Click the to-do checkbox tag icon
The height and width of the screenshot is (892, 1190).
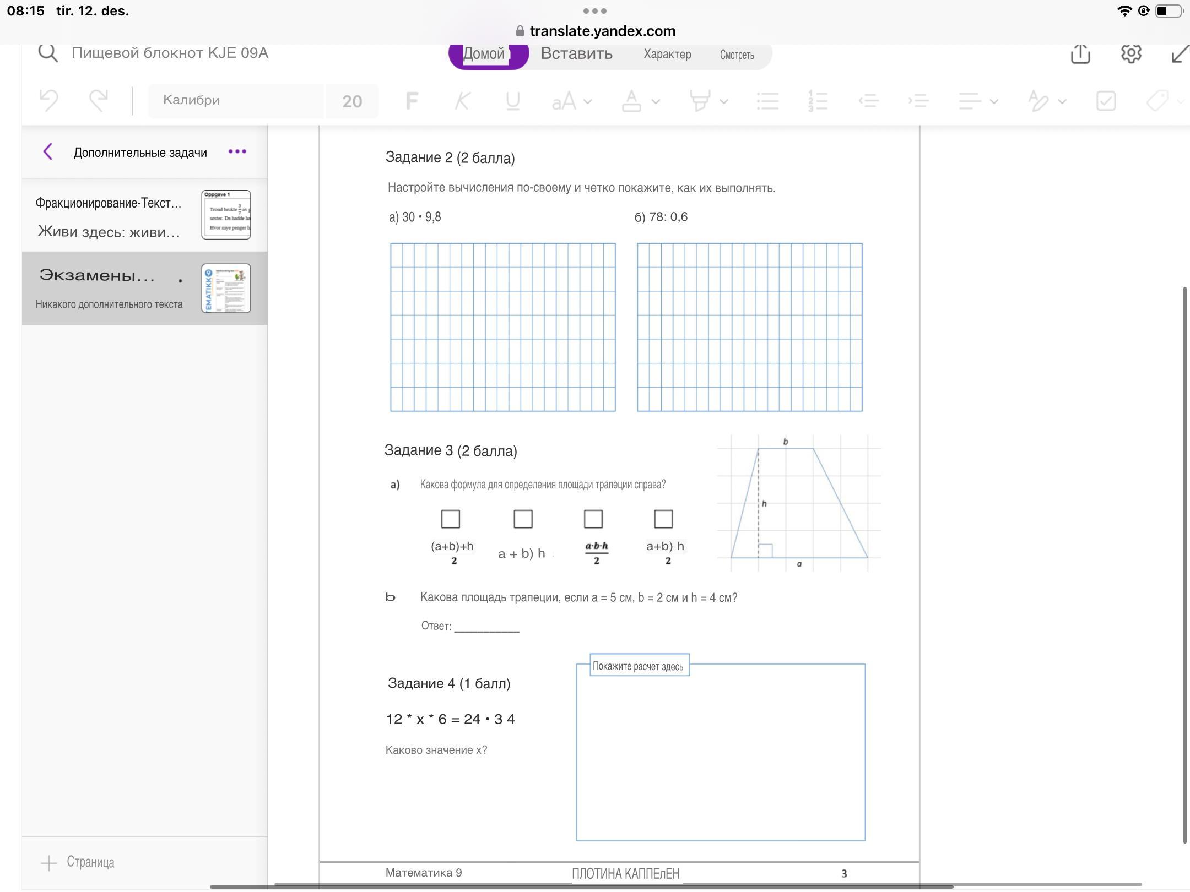pos(1106,101)
